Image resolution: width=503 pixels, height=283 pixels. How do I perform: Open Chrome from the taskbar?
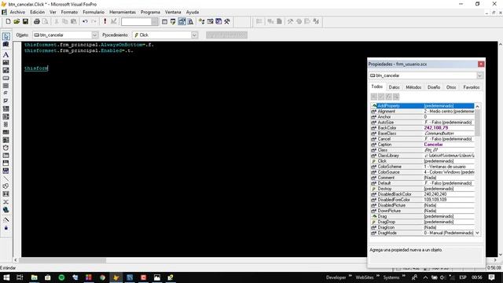point(102,277)
